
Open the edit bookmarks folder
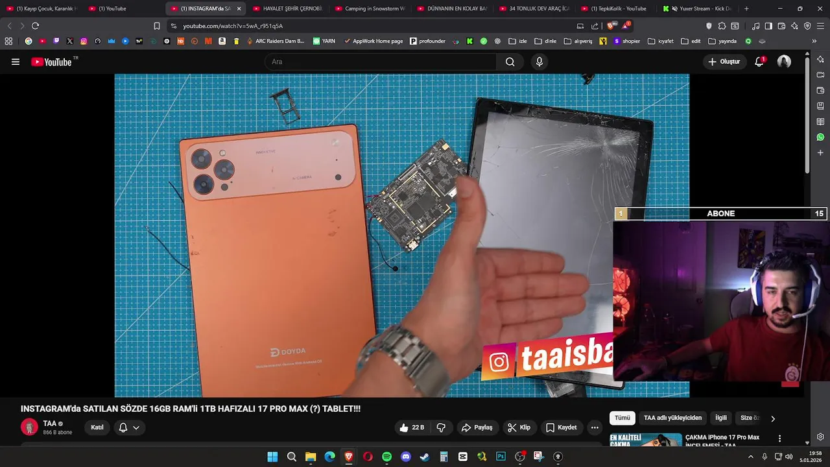[691, 41]
